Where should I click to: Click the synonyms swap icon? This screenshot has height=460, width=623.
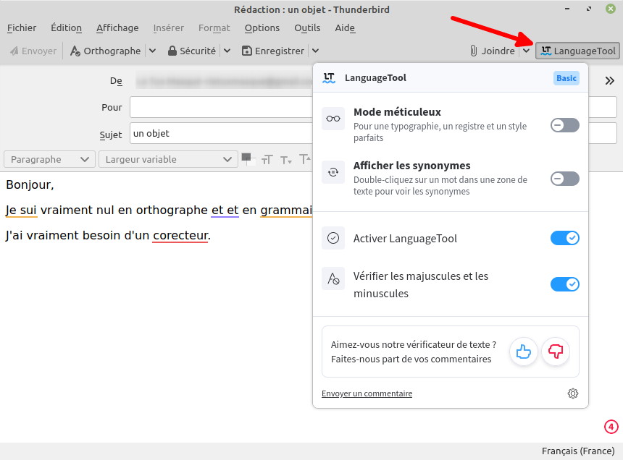[333, 172]
